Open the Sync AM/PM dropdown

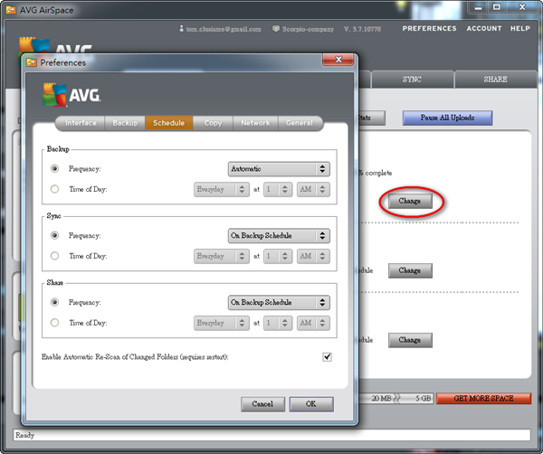click(x=313, y=256)
